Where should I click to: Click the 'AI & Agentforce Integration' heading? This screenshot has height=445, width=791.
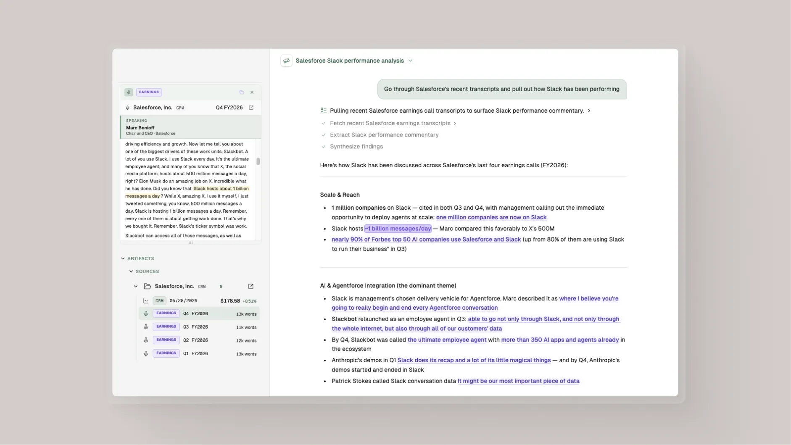pyautogui.click(x=388, y=286)
